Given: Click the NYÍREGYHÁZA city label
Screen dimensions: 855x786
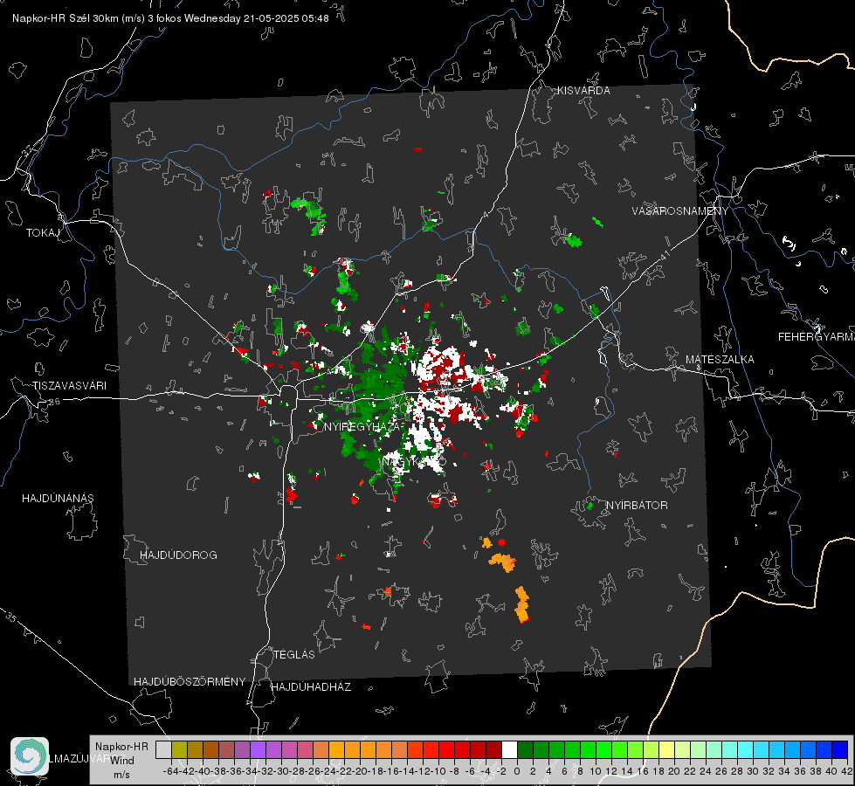Looking at the screenshot, I should tap(364, 426).
